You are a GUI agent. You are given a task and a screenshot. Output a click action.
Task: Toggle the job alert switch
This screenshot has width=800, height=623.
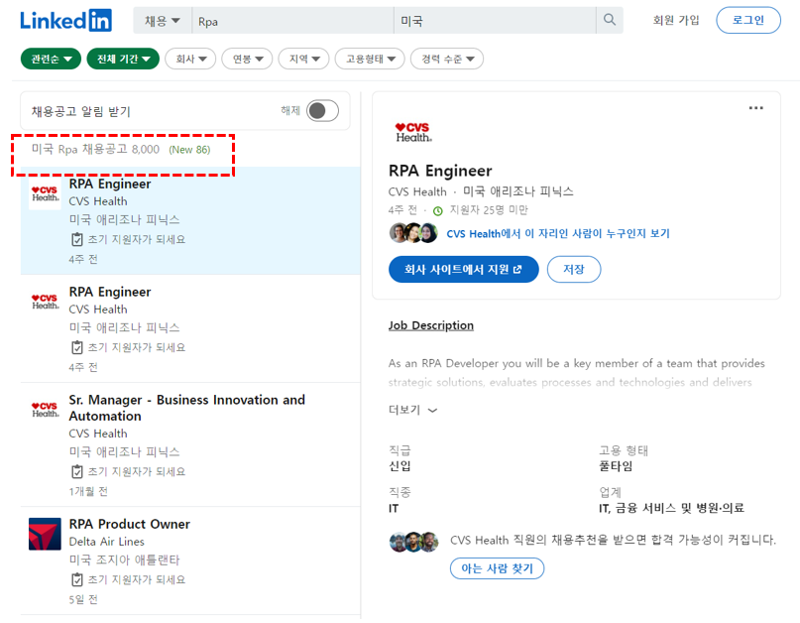coord(322,110)
